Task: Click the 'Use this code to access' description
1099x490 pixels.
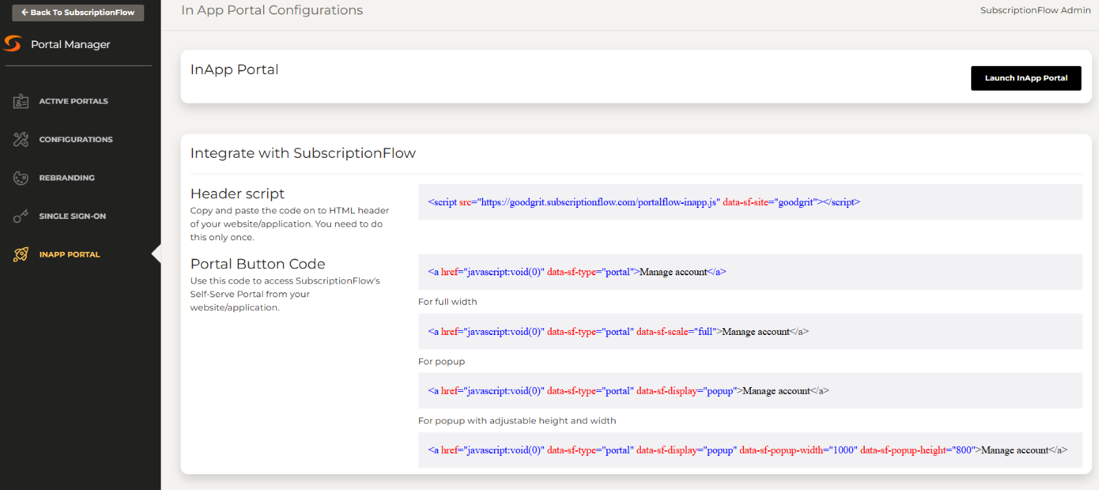Action: 285,294
